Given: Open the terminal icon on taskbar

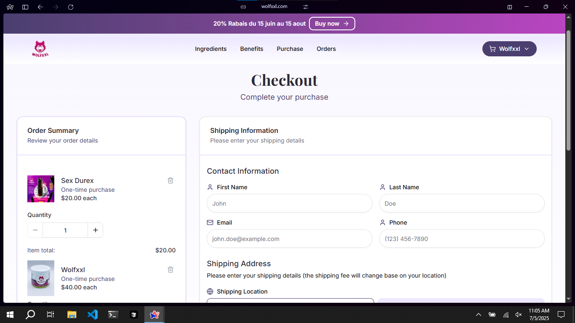Looking at the screenshot, I should (x=113, y=314).
